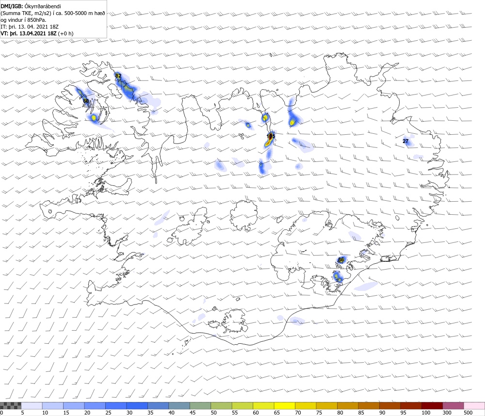Click the legend number '95'
The height and width of the screenshot is (416, 485).
click(x=404, y=413)
